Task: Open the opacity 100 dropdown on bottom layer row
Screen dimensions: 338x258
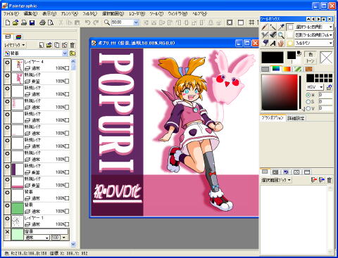Action: tap(64, 238)
